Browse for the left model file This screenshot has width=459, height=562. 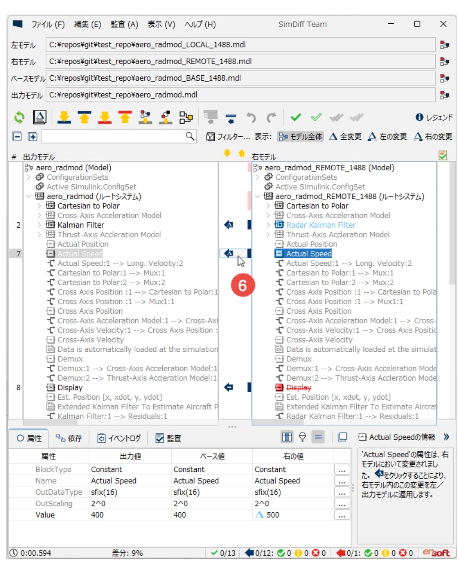click(x=444, y=45)
